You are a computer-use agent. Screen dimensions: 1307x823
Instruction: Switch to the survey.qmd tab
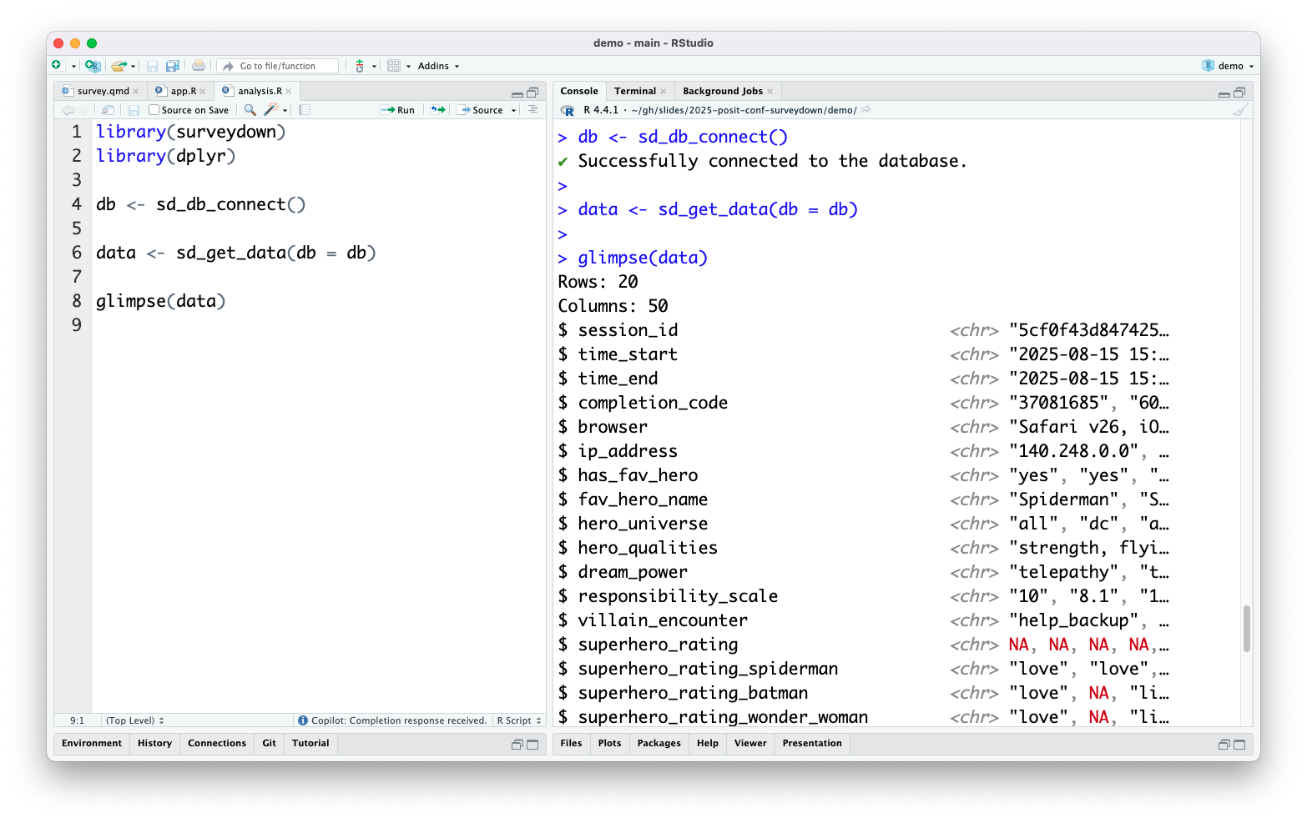103,91
